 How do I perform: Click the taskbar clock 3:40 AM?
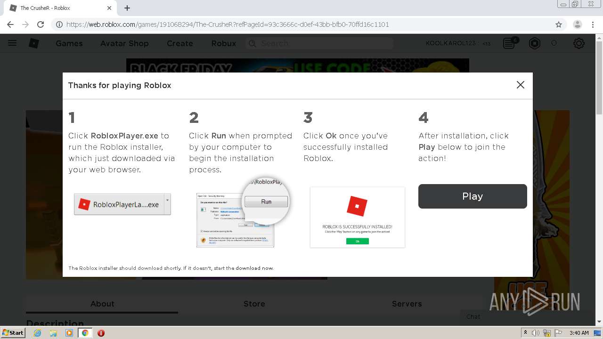point(579,333)
